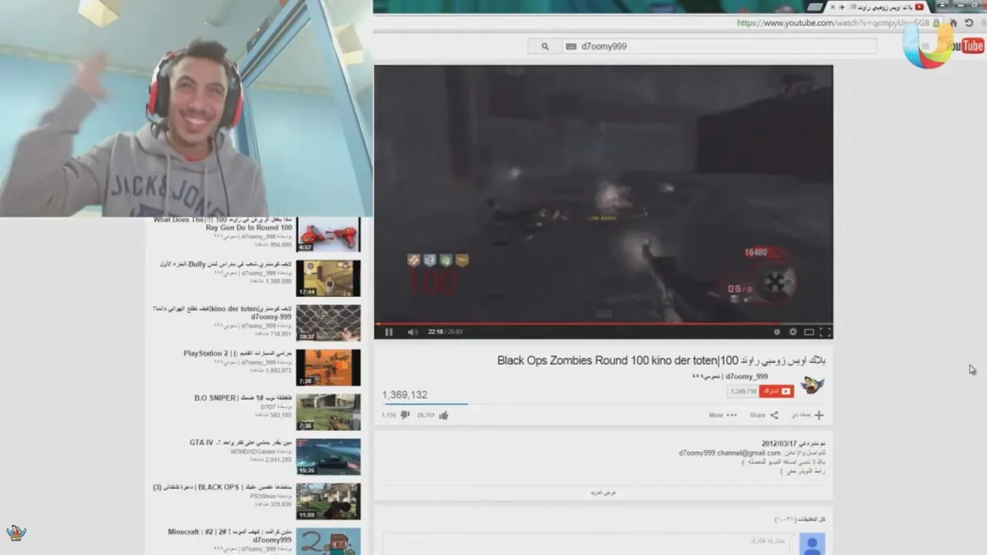Open the B.O SNIPER video thumbnail

(x=328, y=412)
